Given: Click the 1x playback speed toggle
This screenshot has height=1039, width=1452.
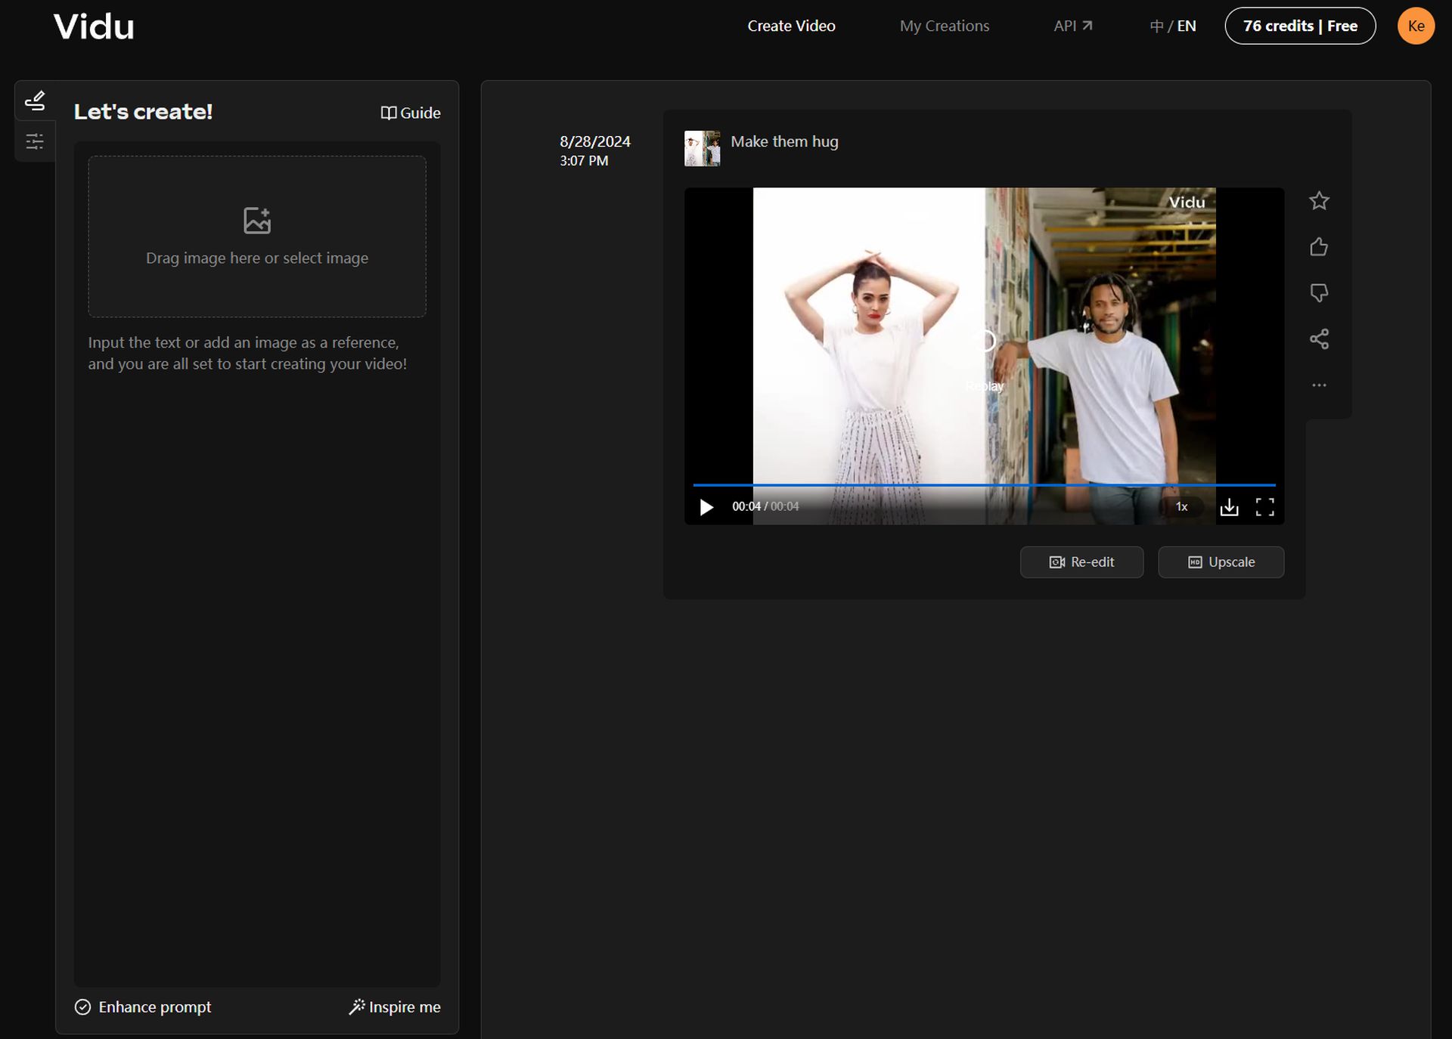Looking at the screenshot, I should (1181, 506).
